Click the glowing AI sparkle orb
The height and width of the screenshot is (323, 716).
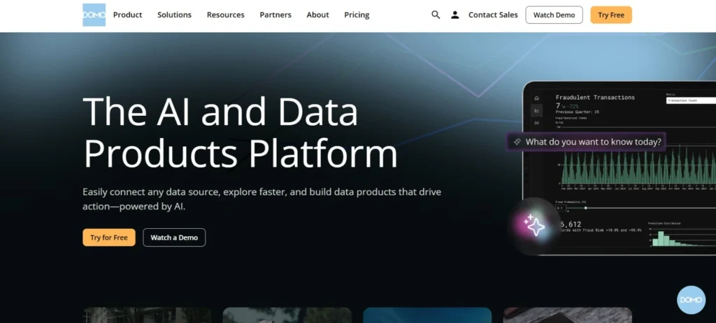[x=534, y=225]
